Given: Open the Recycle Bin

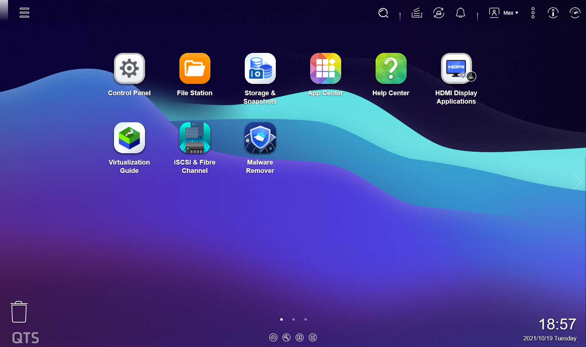Looking at the screenshot, I should point(19,312).
